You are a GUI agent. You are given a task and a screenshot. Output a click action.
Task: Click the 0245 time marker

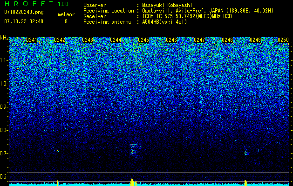coord(143,40)
